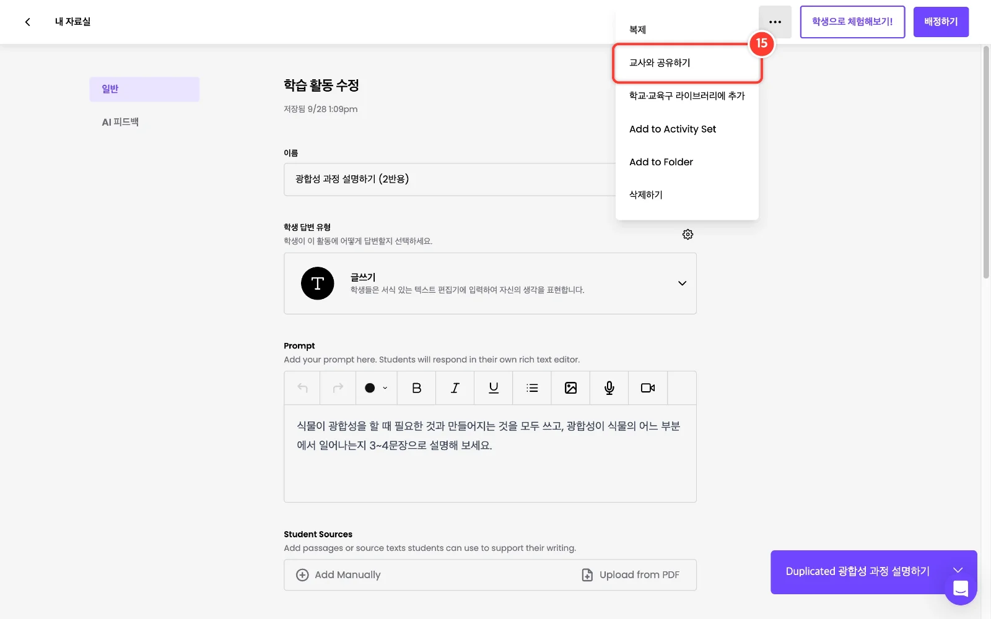Click the Duplicated 광합성 과정 설명하기 notification

pyautogui.click(x=858, y=571)
